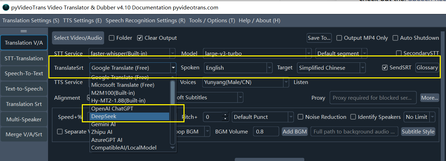Click the Glossary button

(x=427, y=68)
